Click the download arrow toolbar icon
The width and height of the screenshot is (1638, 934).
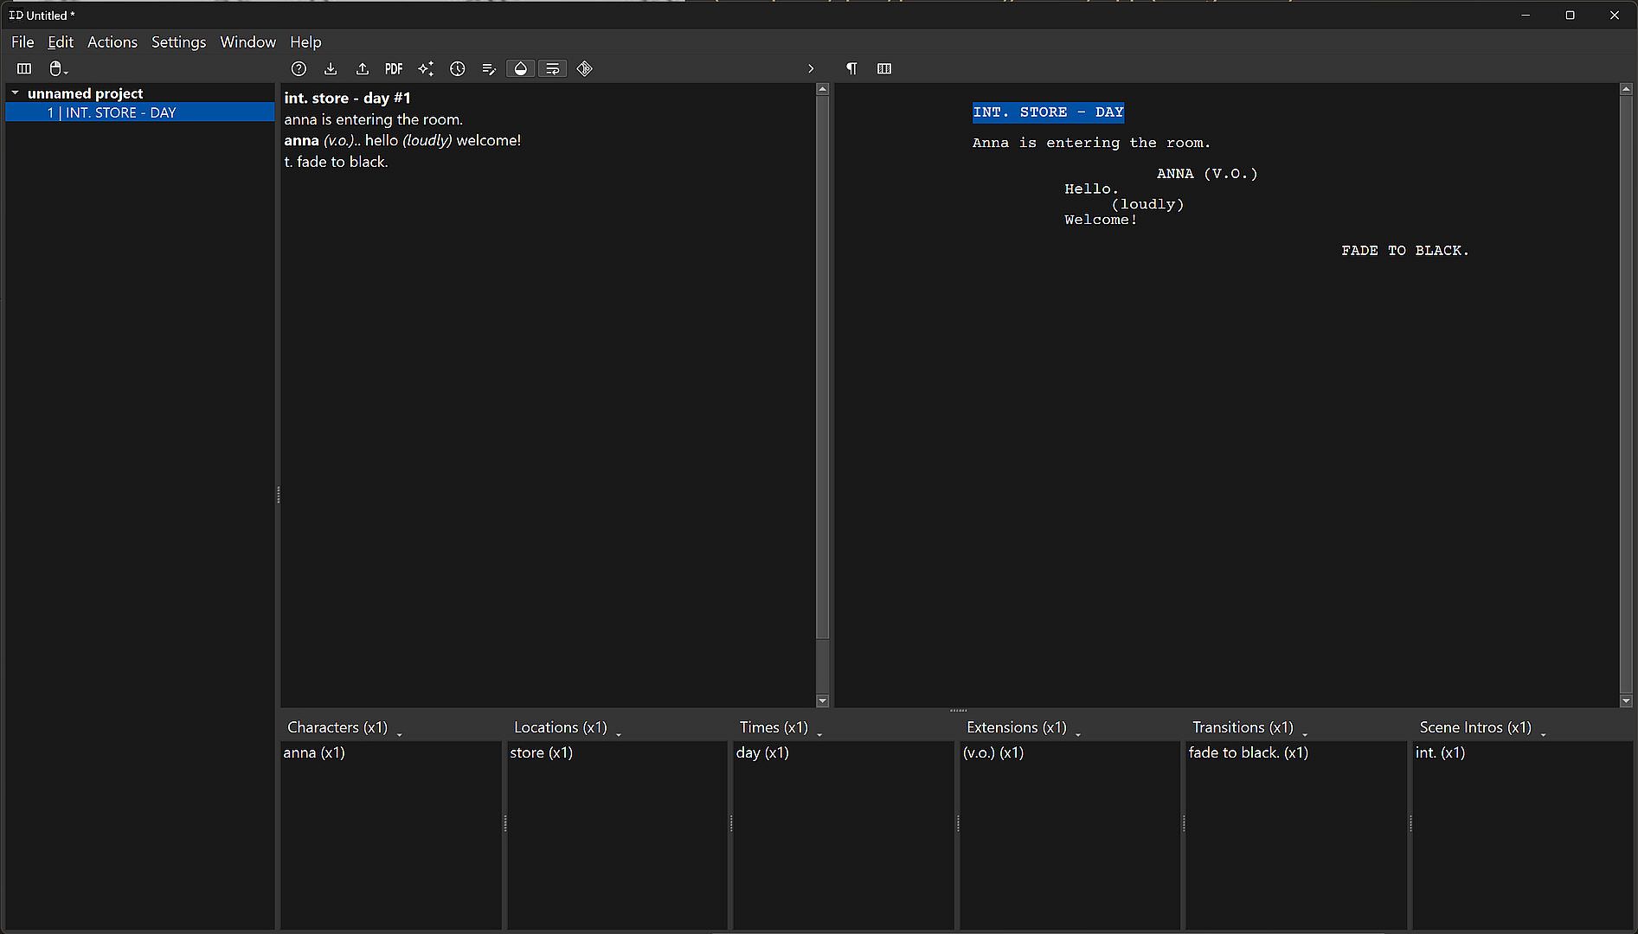click(x=331, y=69)
